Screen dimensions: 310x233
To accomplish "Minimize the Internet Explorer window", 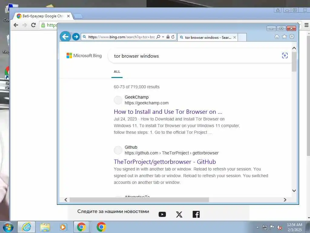I will point(271,29).
